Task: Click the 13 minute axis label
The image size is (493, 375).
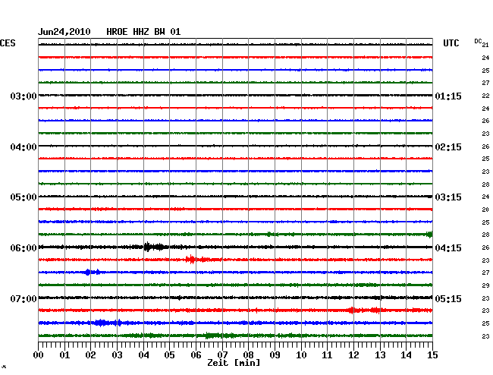Action: tap(380, 355)
